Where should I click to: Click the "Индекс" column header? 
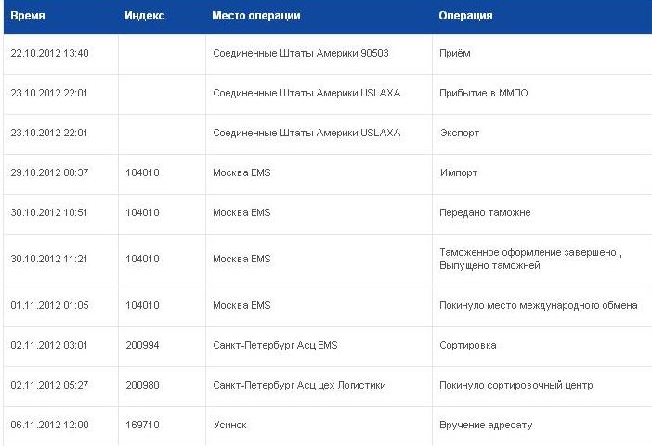point(145,17)
